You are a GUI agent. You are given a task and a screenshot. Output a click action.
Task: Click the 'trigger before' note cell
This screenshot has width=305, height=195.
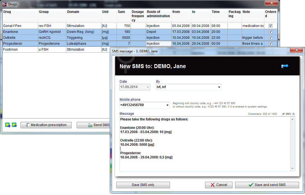click(253, 38)
